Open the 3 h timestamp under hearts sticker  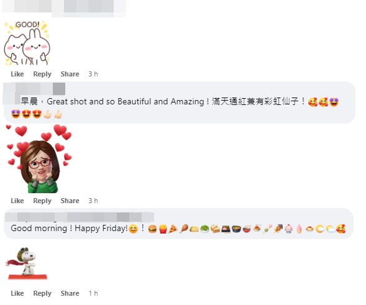[93, 201]
